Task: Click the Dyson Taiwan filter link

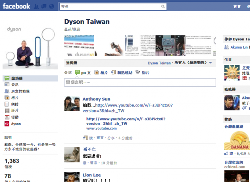Action: pos(159,63)
